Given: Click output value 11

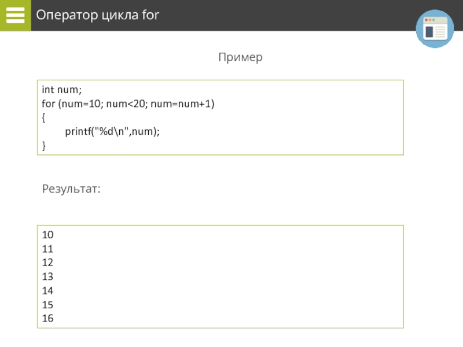Looking at the screenshot, I should pos(47,249).
